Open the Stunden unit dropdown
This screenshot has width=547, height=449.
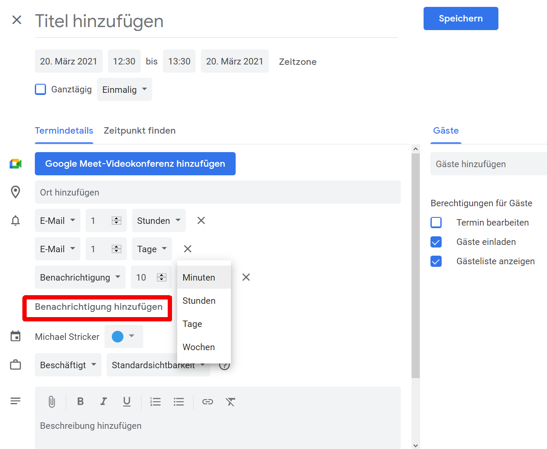159,220
